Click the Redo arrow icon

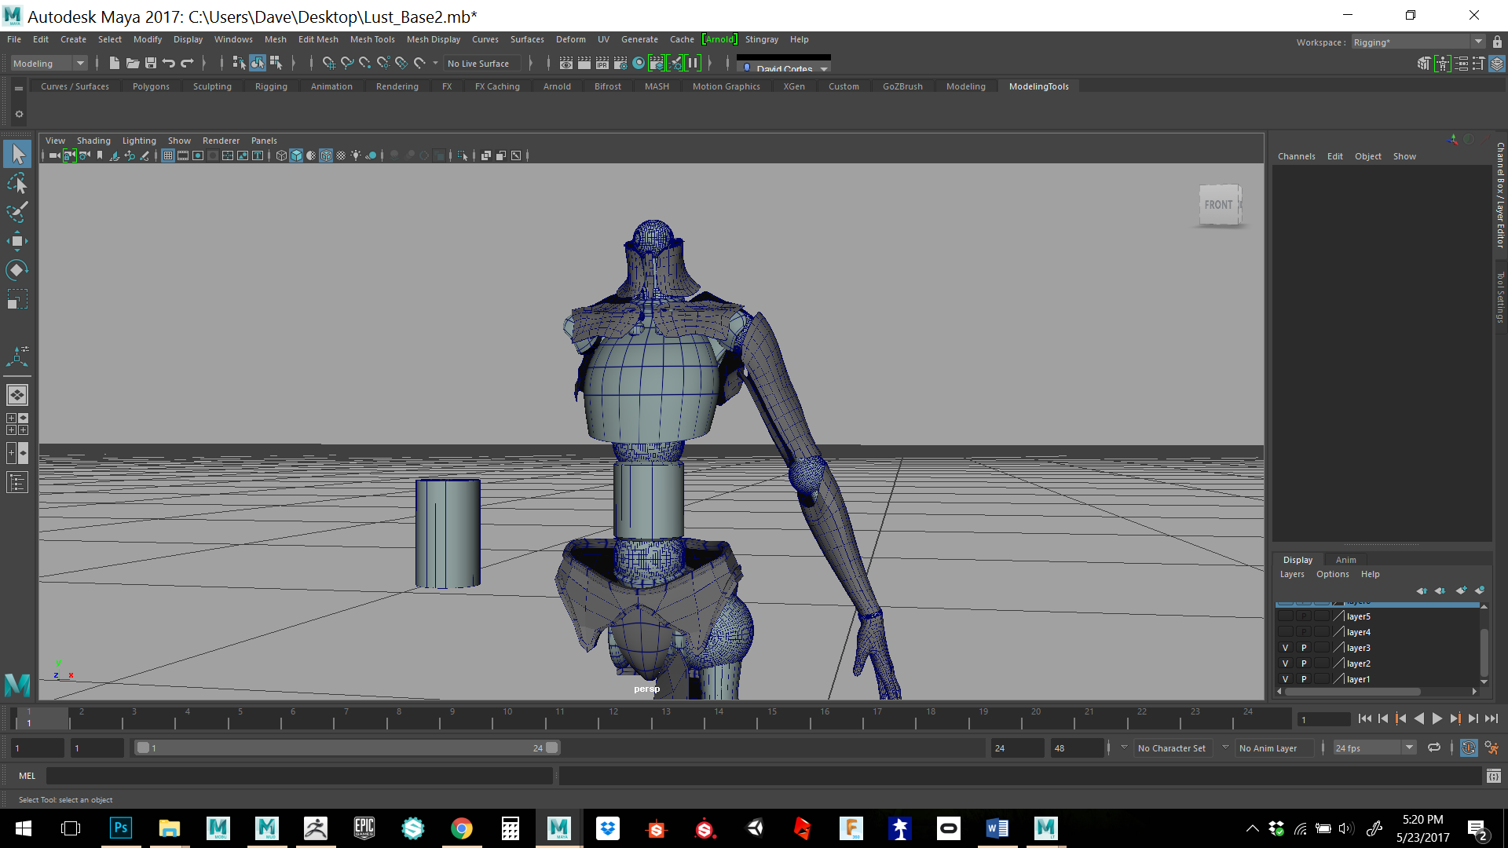tap(187, 64)
